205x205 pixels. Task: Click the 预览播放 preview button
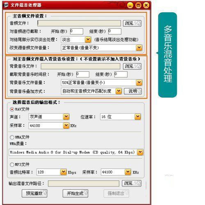[34, 194]
